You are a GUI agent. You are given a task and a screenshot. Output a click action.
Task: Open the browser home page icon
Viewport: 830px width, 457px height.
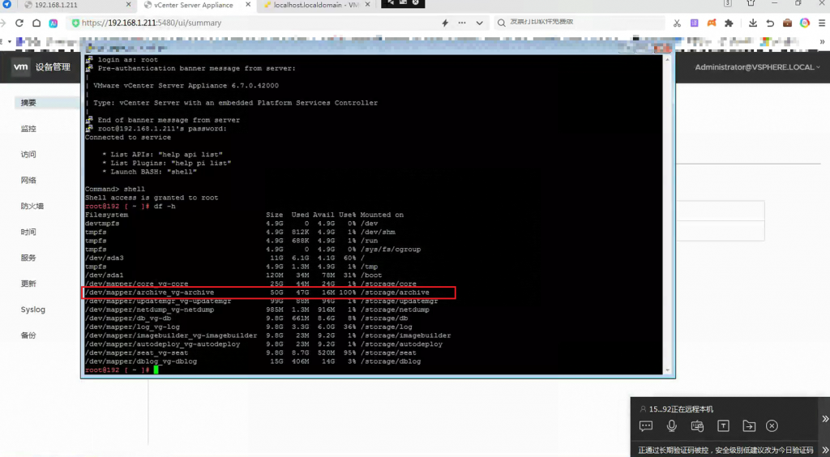[x=36, y=23]
